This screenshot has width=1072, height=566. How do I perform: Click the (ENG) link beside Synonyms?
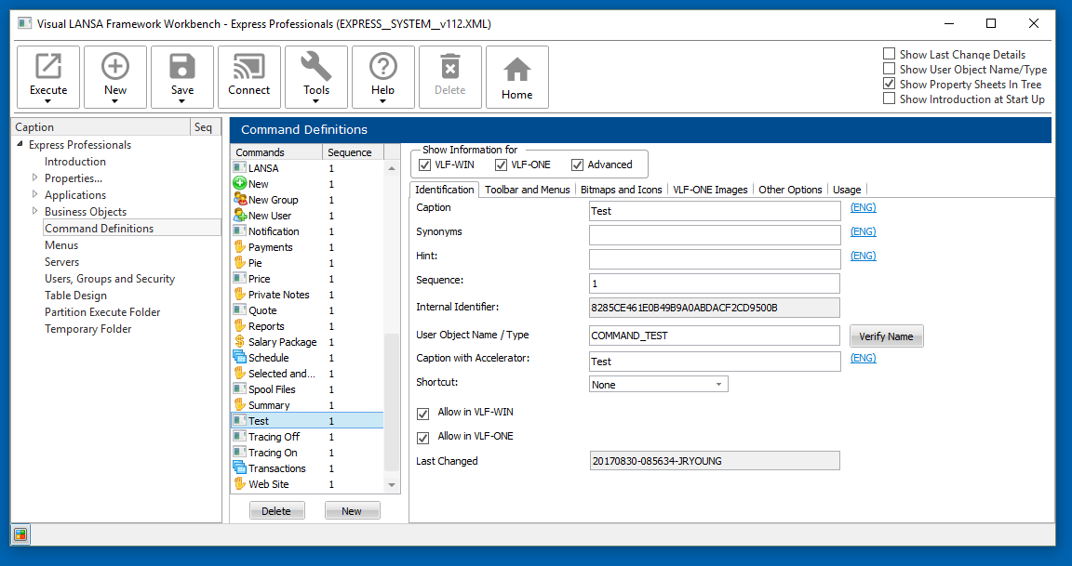(863, 231)
